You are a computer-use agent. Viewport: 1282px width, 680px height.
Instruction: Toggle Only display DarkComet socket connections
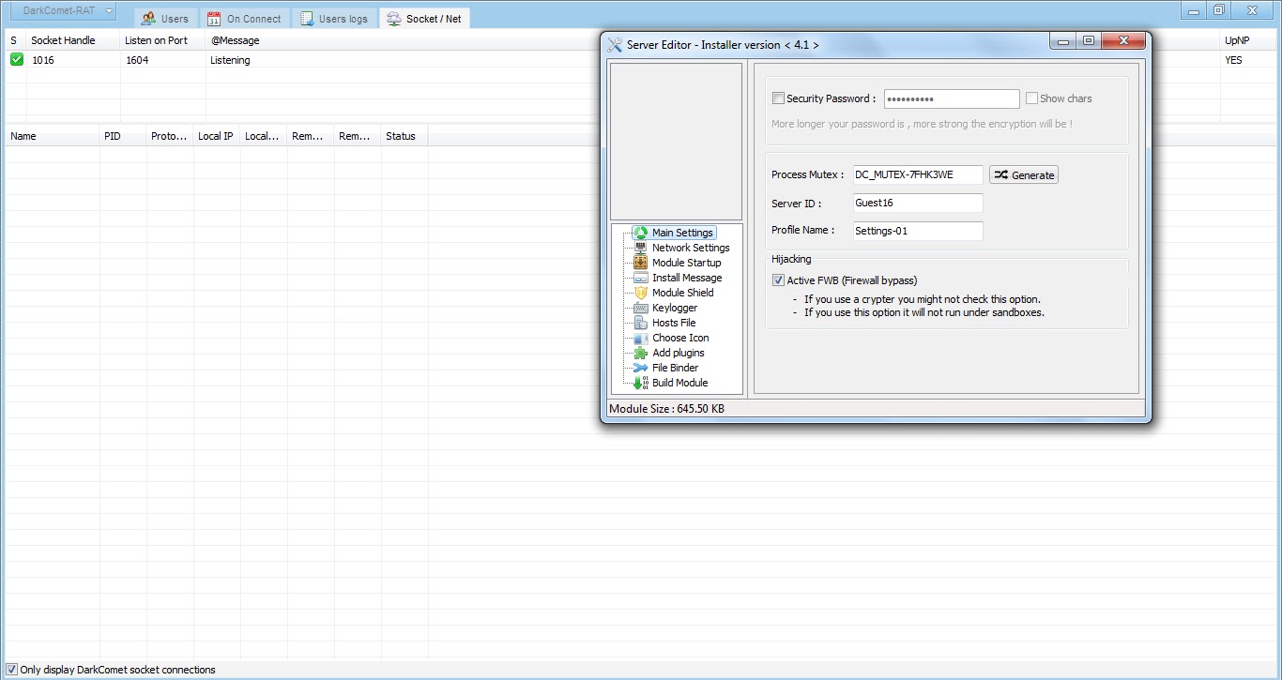click(12, 670)
